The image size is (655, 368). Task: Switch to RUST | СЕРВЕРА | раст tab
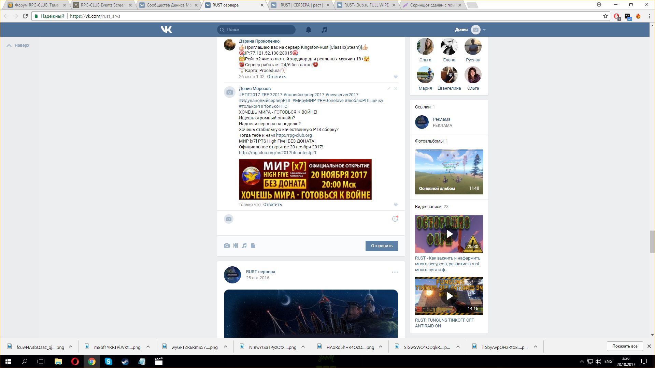[x=300, y=5]
